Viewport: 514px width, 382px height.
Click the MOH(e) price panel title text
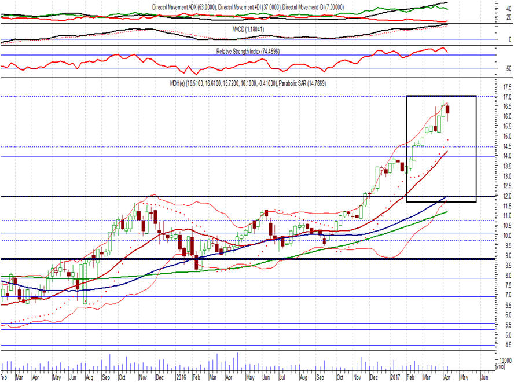pyautogui.click(x=223, y=83)
